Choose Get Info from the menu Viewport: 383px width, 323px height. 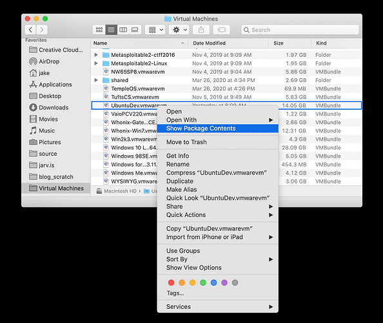click(218, 156)
